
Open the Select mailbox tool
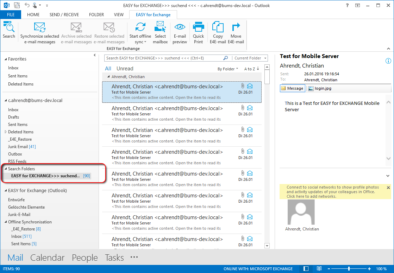click(160, 33)
